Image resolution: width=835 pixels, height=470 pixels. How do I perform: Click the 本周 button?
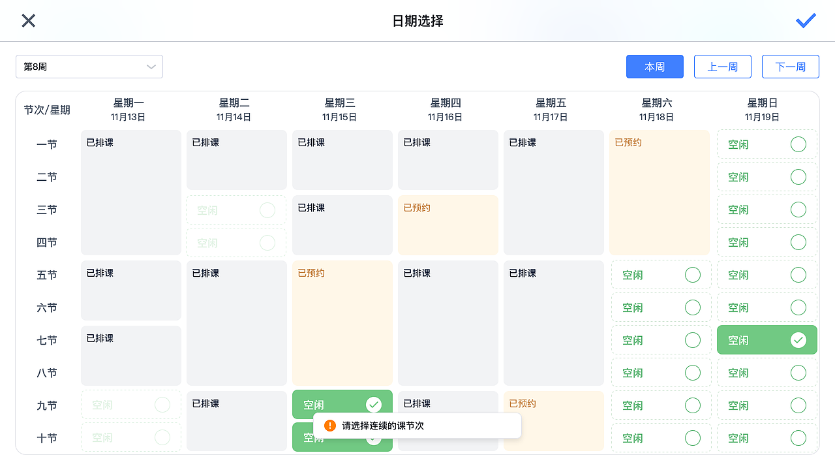coord(654,66)
